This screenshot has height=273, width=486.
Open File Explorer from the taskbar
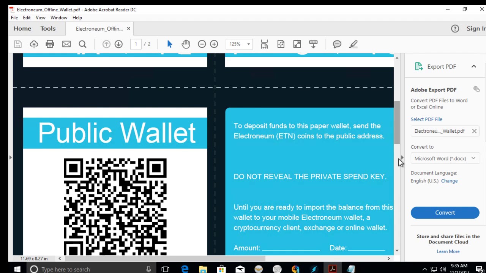[203, 269]
